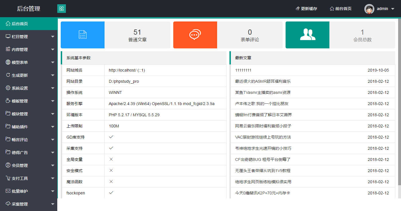Open 辅助插件 sidebar menu

click(29, 127)
